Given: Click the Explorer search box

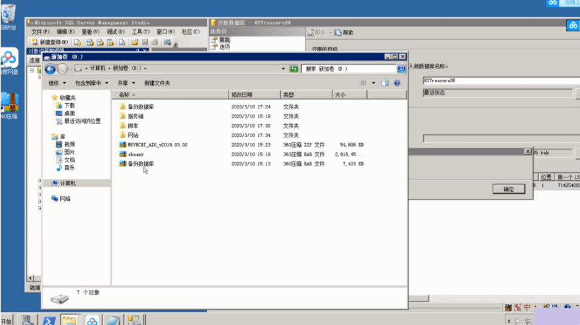Looking at the screenshot, I should (349, 69).
